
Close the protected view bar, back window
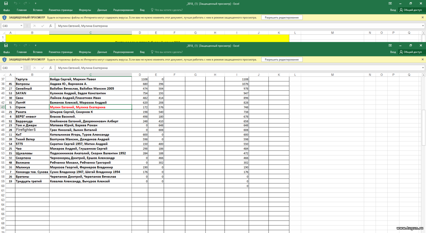pos(423,17)
